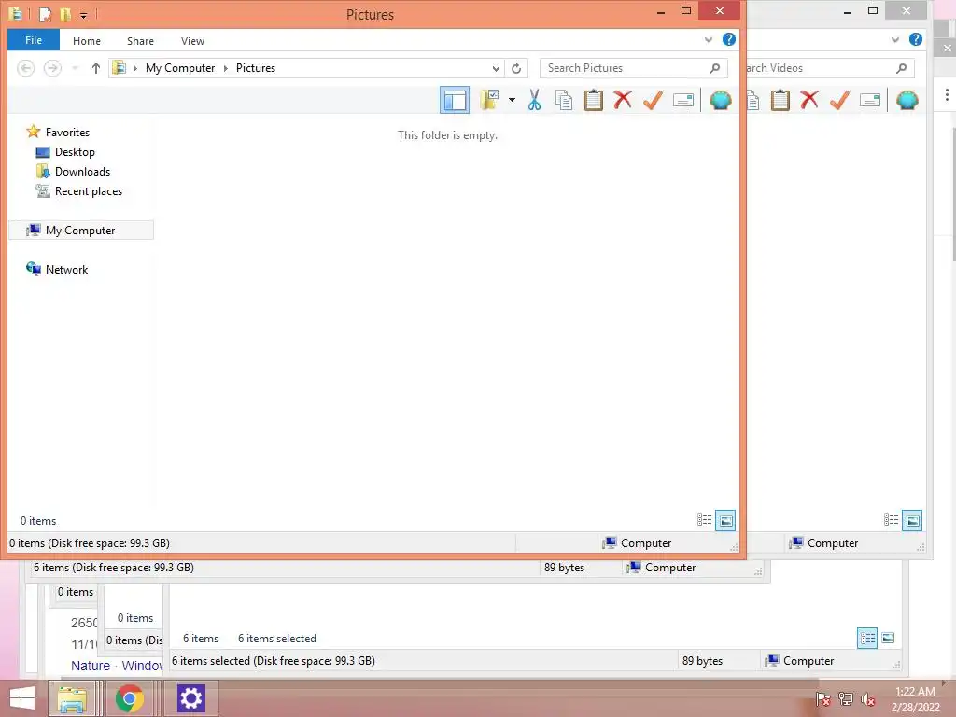Viewport: 956px width, 717px height.
Task: Click the New folder quick access icon
Action: tap(65, 14)
